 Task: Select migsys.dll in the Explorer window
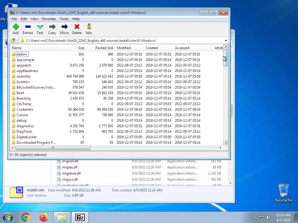[x=70, y=179]
